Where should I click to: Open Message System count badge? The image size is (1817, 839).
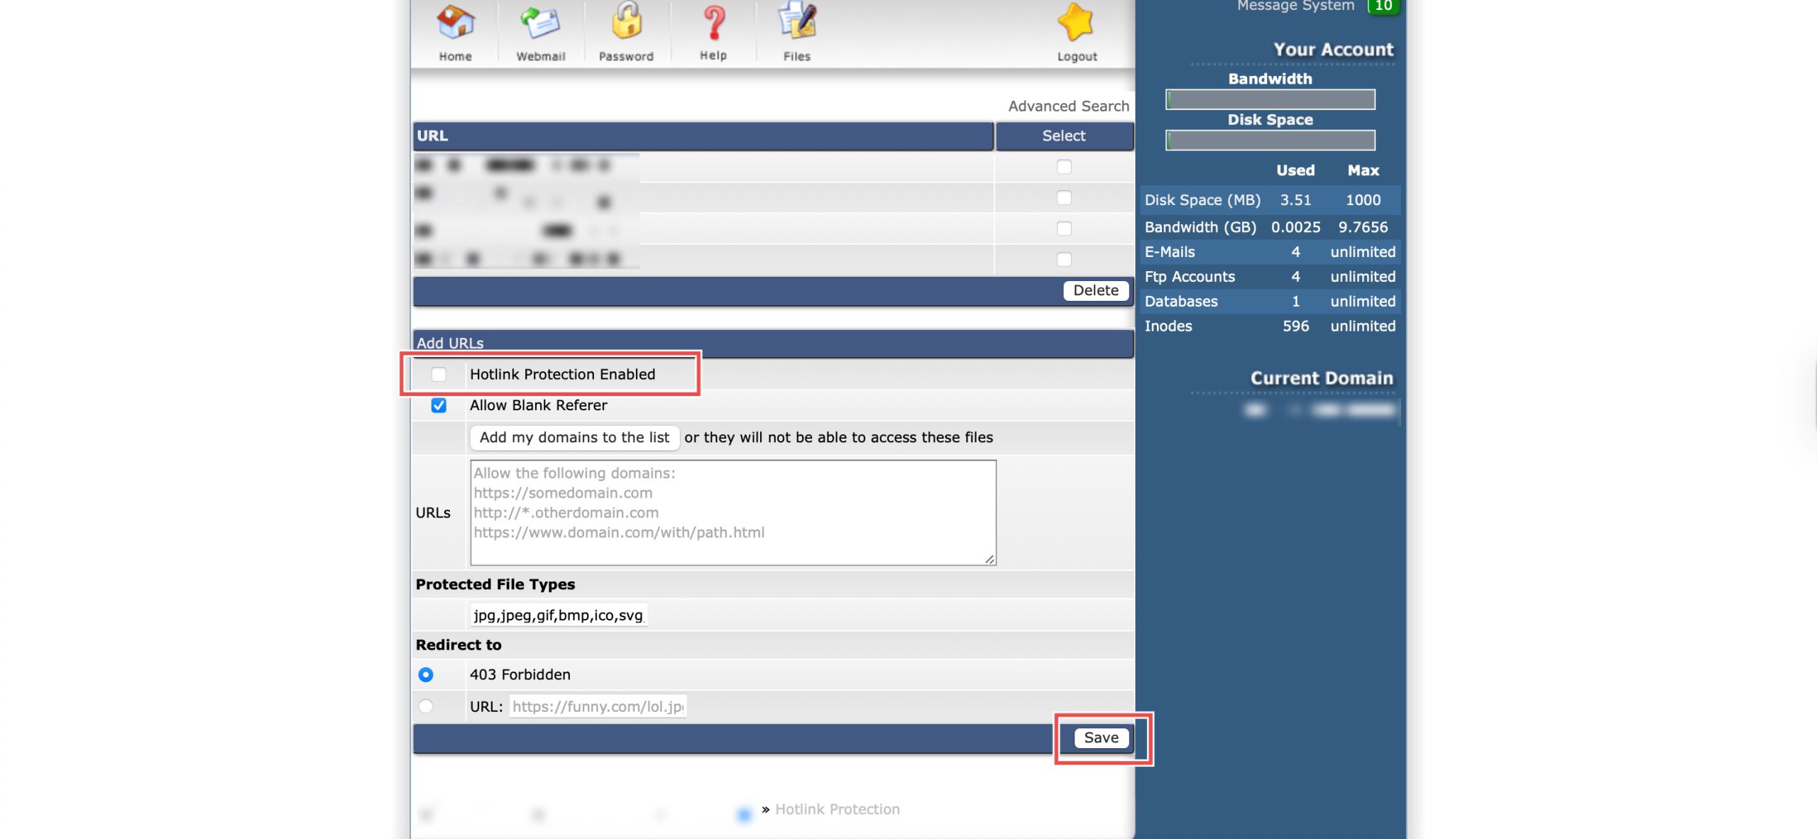click(1383, 6)
